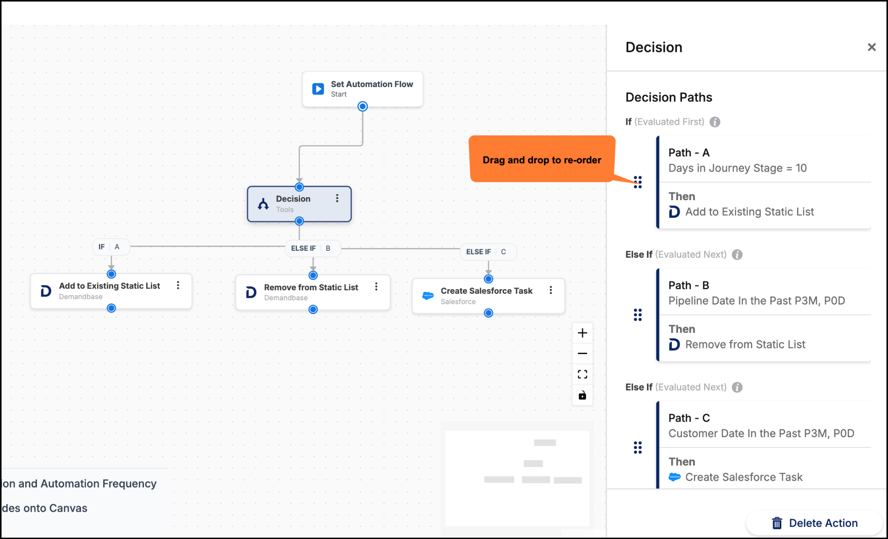Click the trash icon on Delete Action
Image resolution: width=888 pixels, height=539 pixels.
[777, 523]
